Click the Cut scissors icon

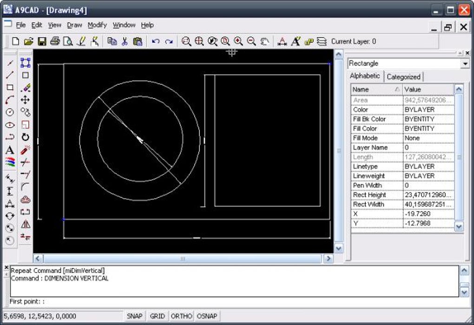point(125,42)
